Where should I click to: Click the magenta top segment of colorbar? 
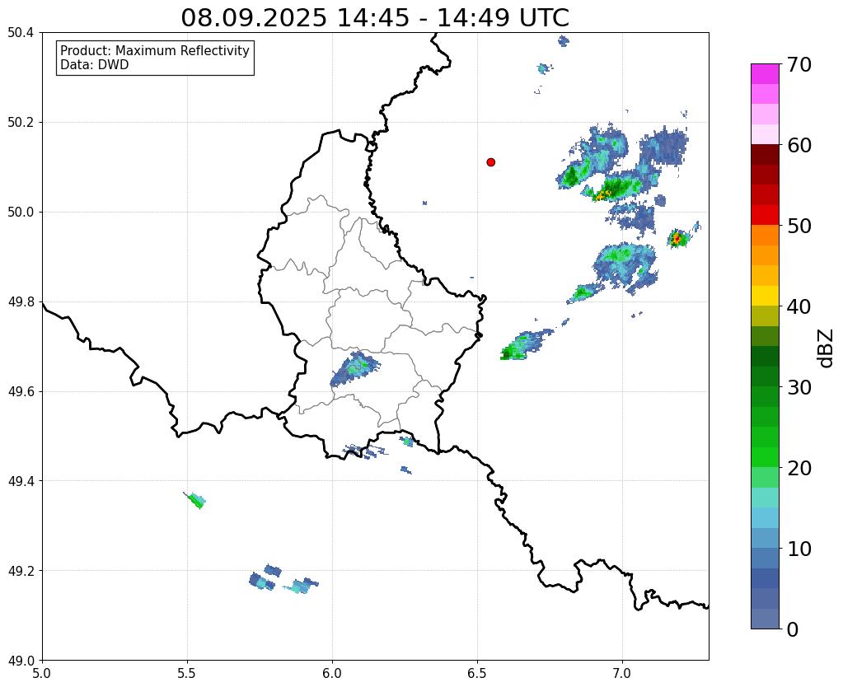click(x=765, y=74)
